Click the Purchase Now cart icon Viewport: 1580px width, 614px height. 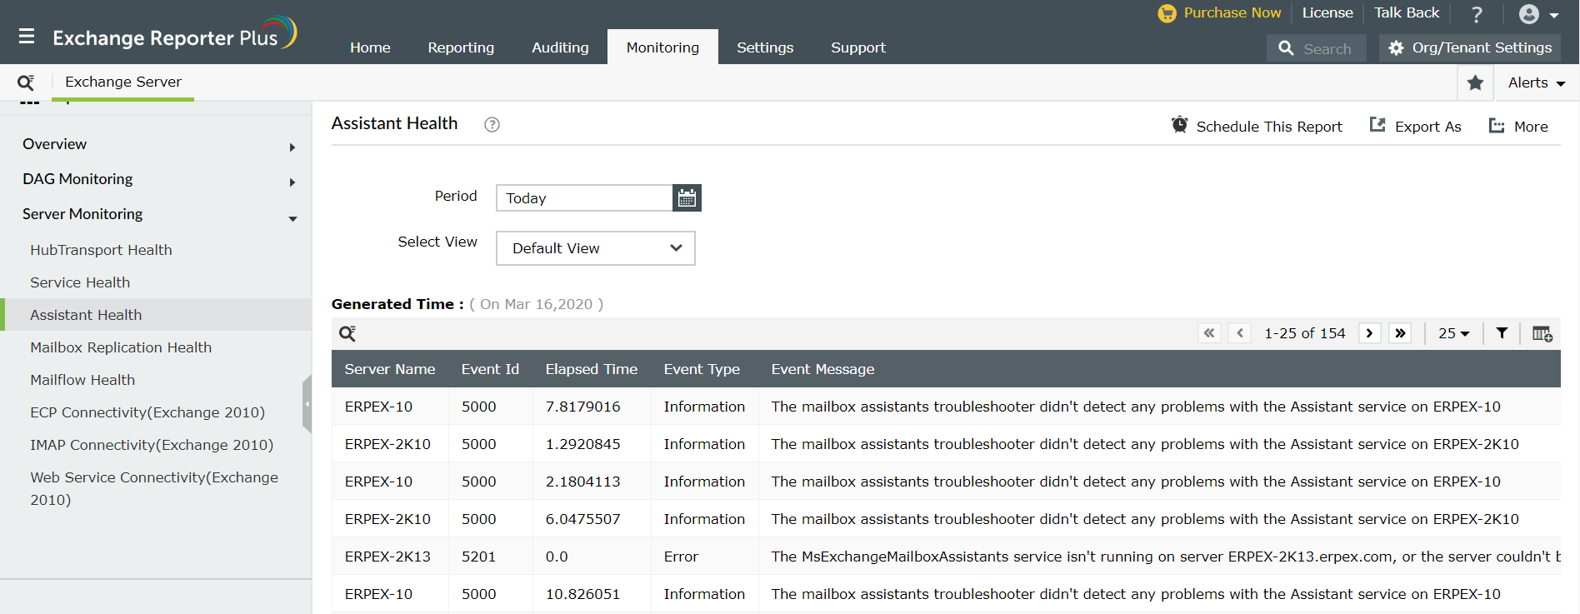[1167, 13]
